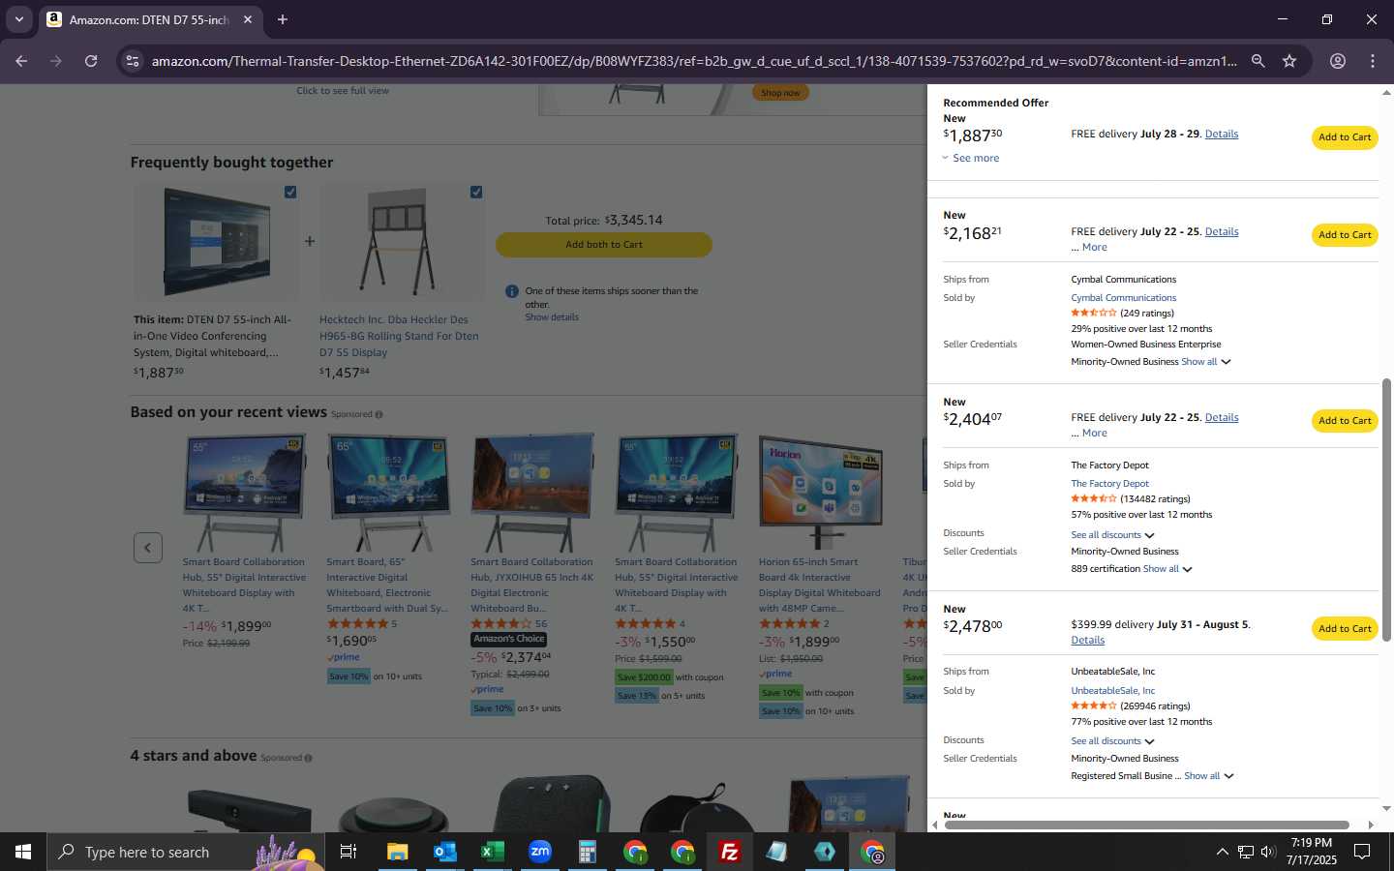
Task: Click scroll right arrow in offers panel
Action: click(1371, 825)
